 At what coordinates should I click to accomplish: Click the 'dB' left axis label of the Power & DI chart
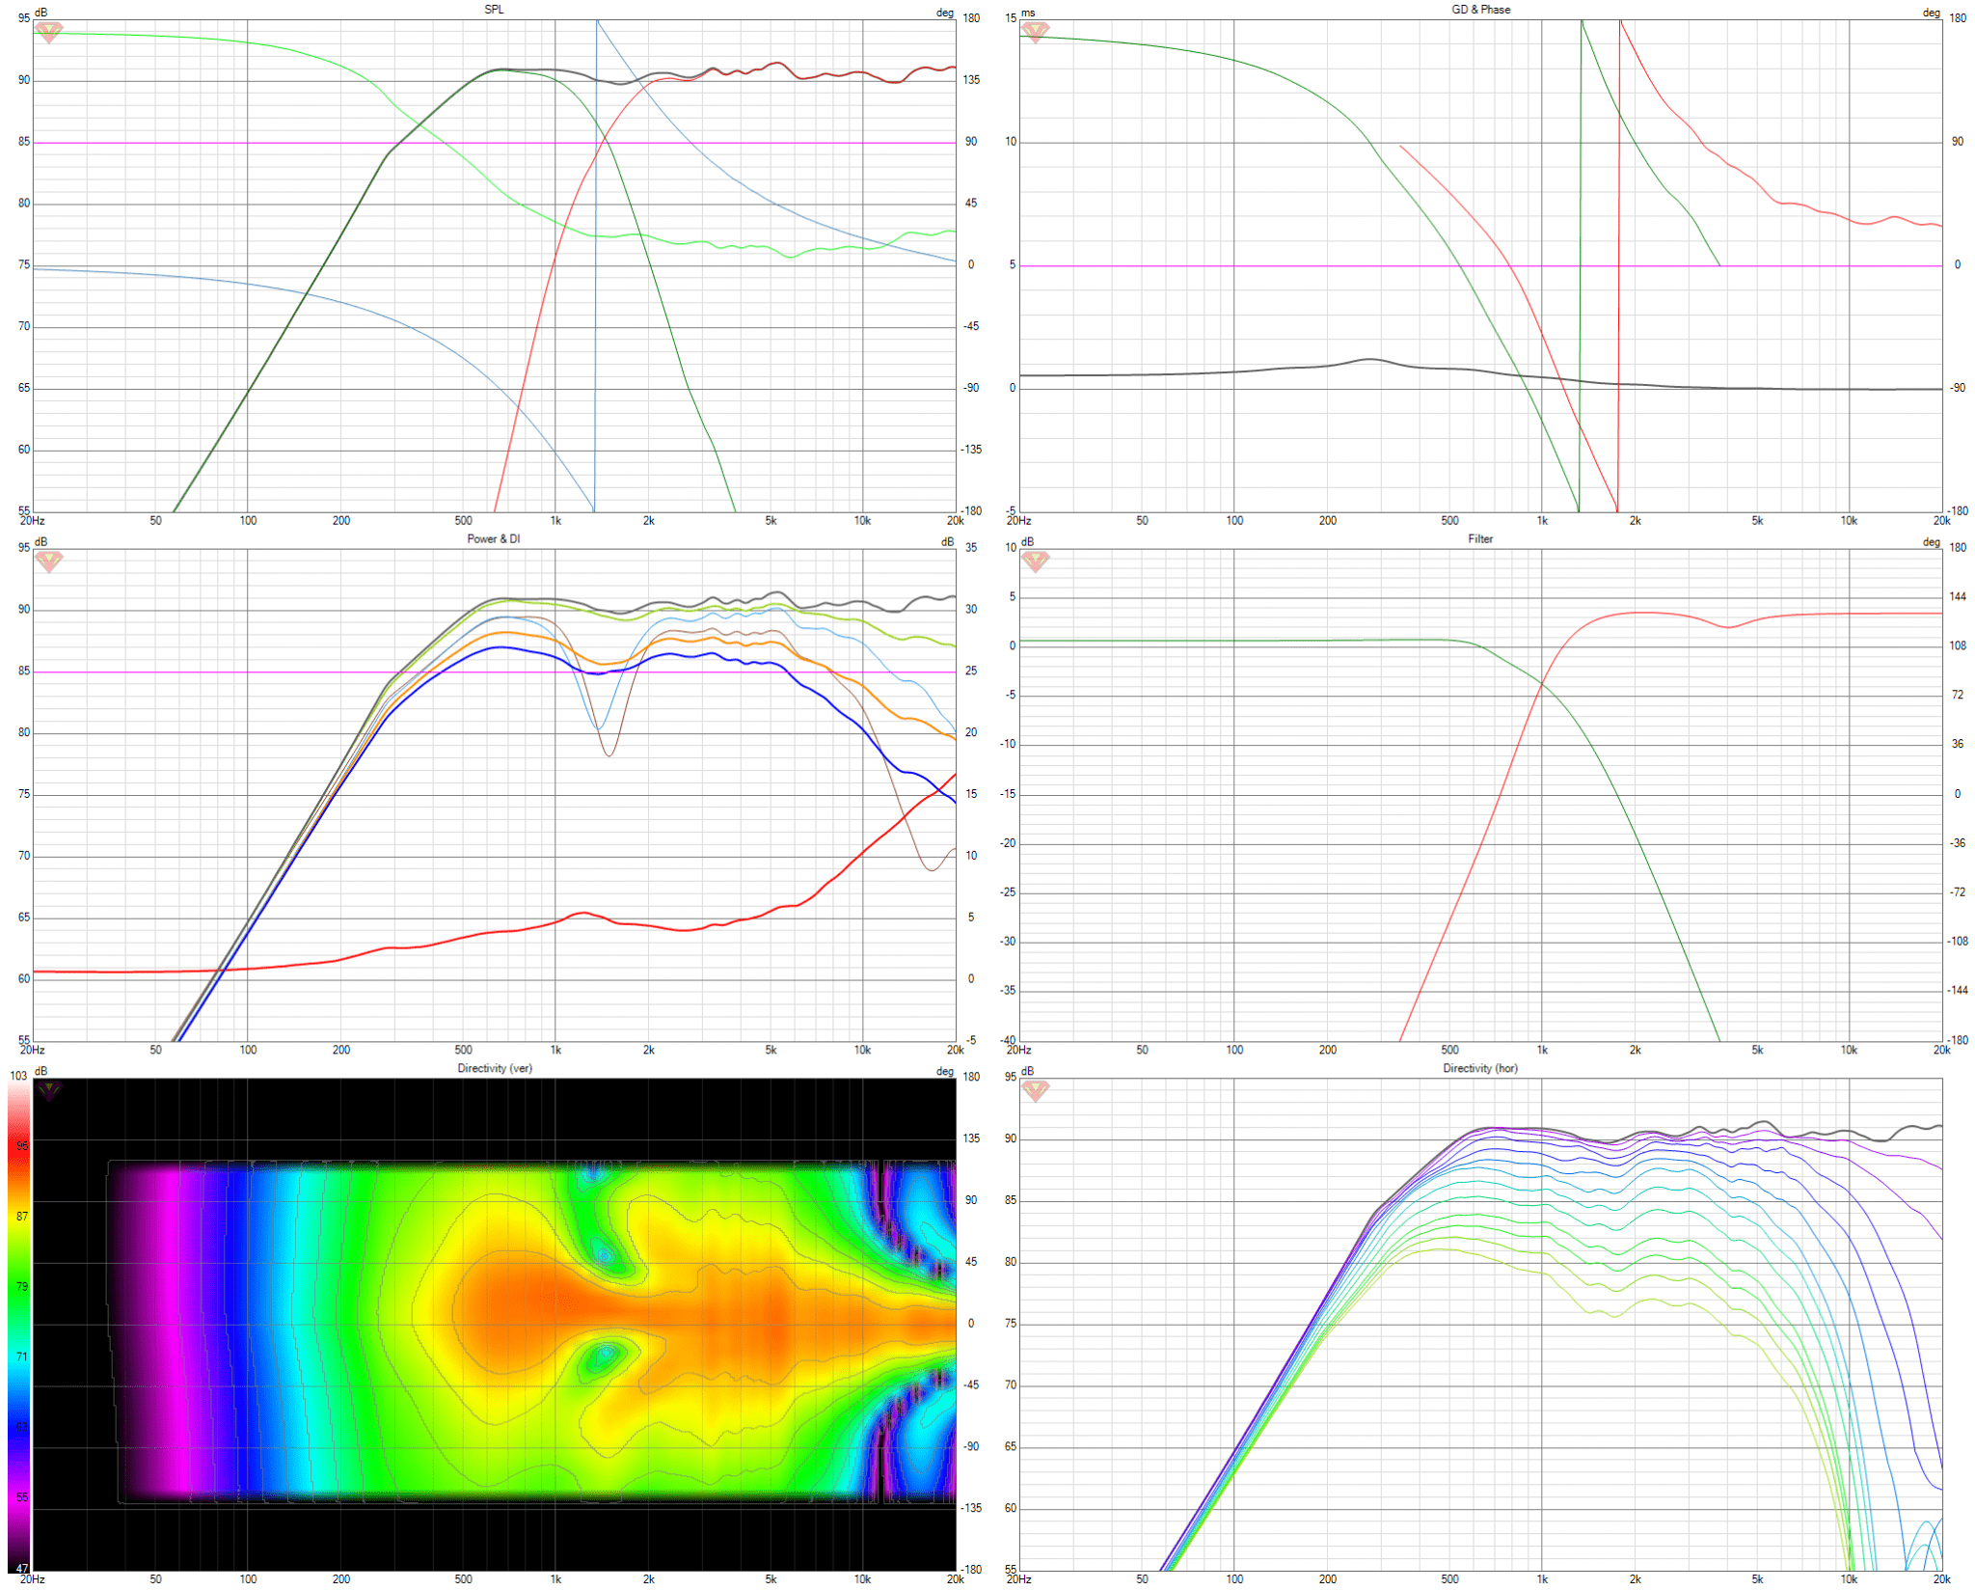click(41, 542)
